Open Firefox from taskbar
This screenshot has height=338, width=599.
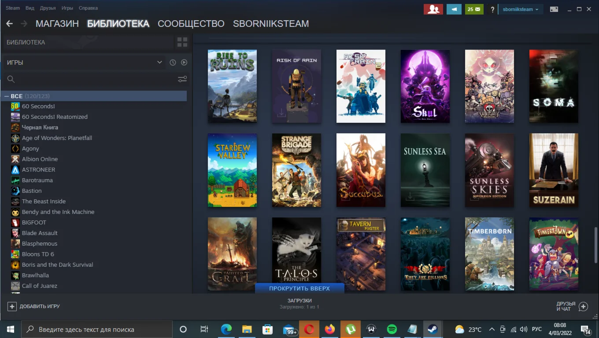329,329
